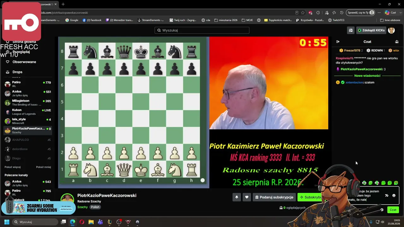Open volume control in system tray

click(x=382, y=222)
